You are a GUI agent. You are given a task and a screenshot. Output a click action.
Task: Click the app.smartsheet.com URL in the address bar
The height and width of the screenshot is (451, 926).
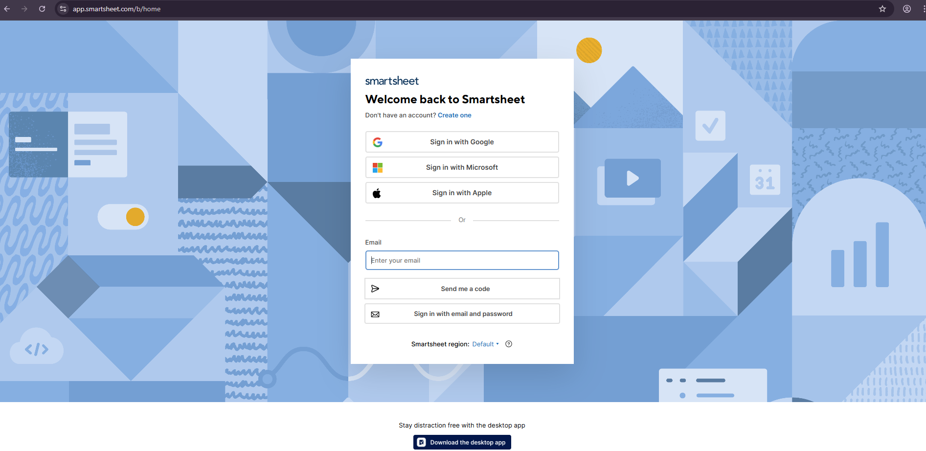116,9
